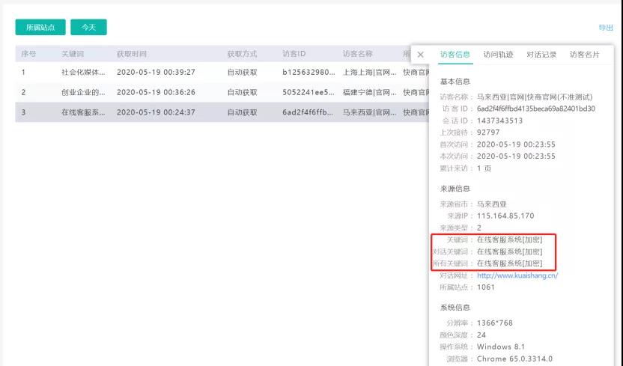Open the kuaishang.cn conversation URL link
The width and height of the screenshot is (623, 366).
tap(517, 275)
